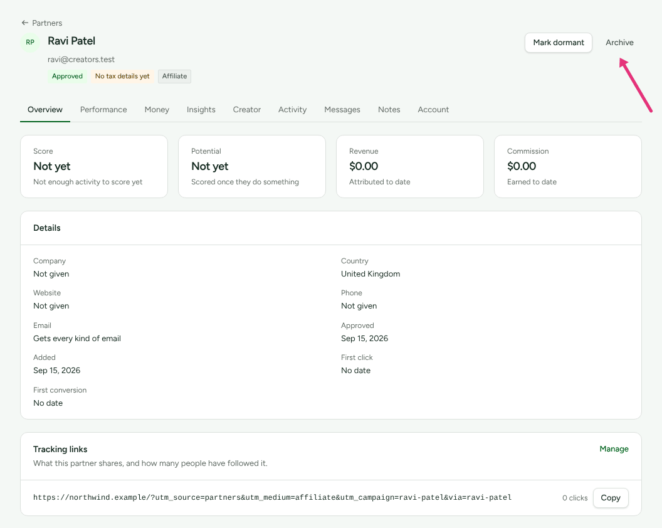Click the United Kingdom country value
Image resolution: width=662 pixels, height=528 pixels.
click(370, 273)
